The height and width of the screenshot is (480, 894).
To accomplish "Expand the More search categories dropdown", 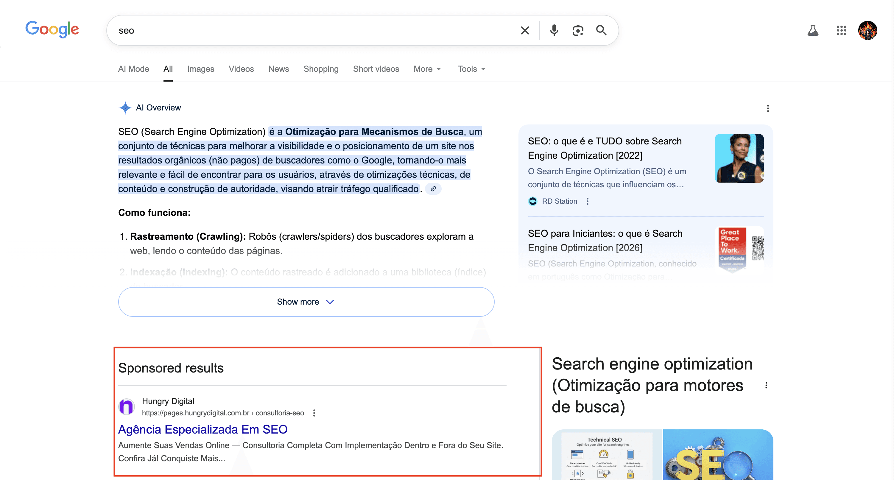I will (427, 69).
